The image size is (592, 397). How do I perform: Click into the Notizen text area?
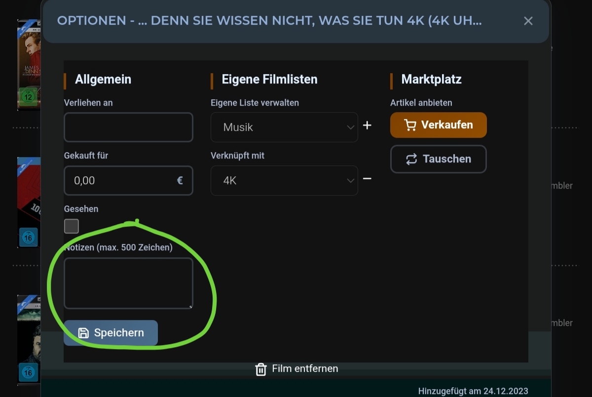[x=128, y=283]
